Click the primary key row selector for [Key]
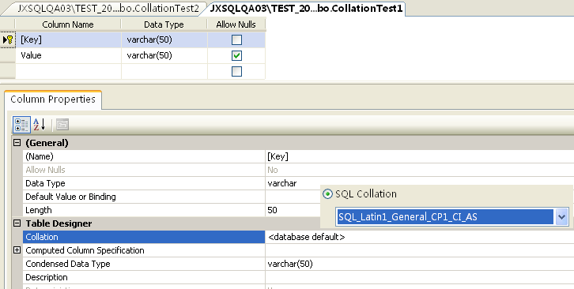This screenshot has width=574, height=289. tap(8, 39)
